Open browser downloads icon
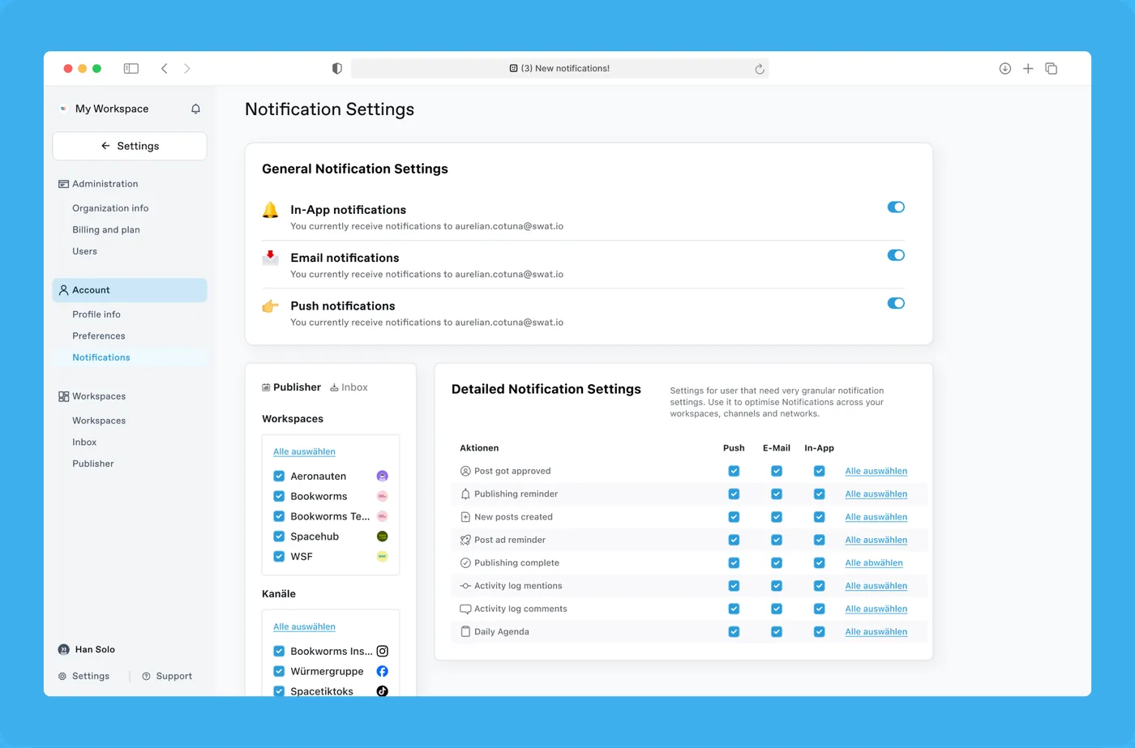Viewport: 1135px width, 748px height. point(1005,69)
